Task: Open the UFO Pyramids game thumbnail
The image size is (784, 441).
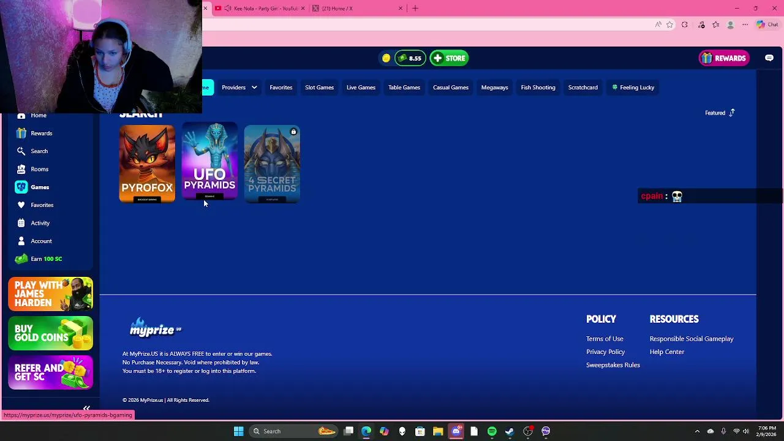Action: point(209,161)
